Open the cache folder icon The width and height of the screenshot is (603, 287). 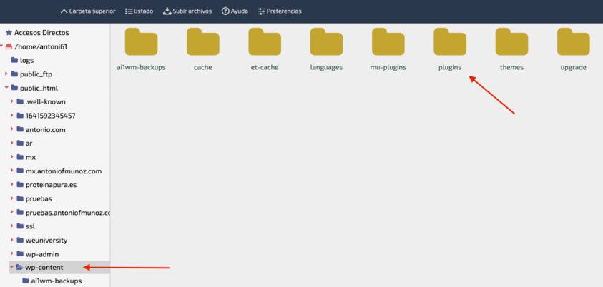click(x=203, y=41)
